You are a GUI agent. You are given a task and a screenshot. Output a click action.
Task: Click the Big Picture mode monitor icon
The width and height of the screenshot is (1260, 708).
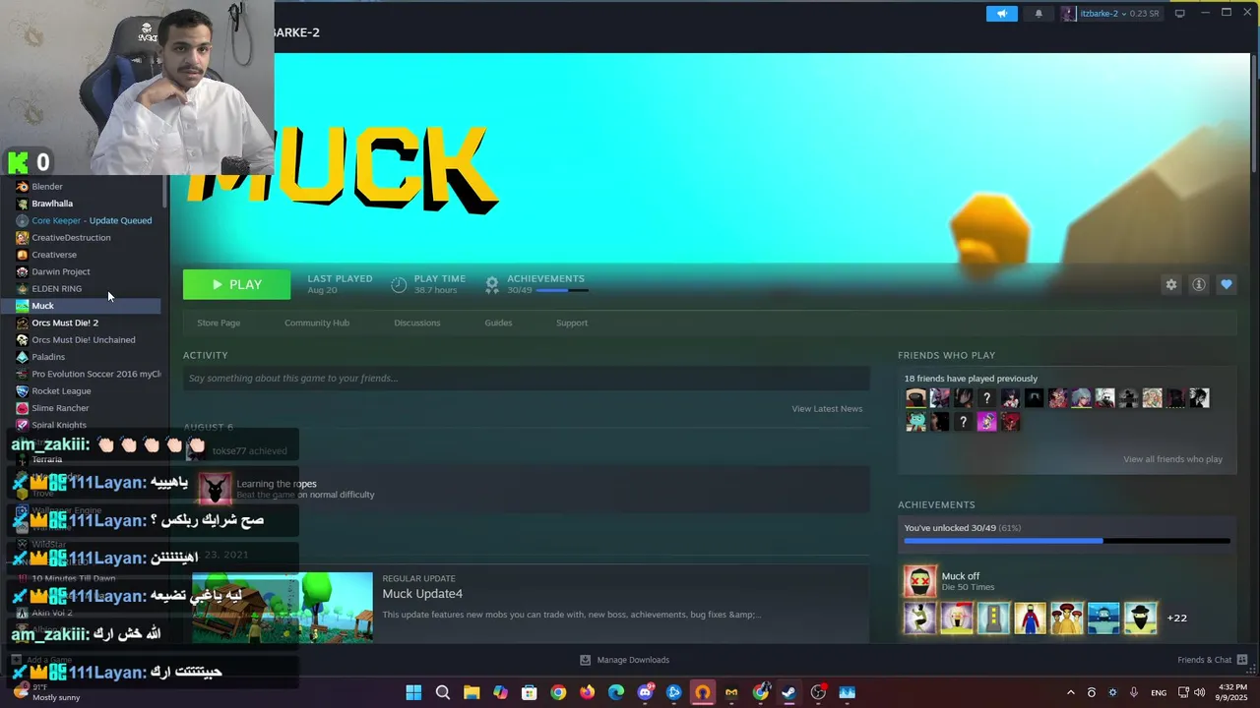[1179, 14]
